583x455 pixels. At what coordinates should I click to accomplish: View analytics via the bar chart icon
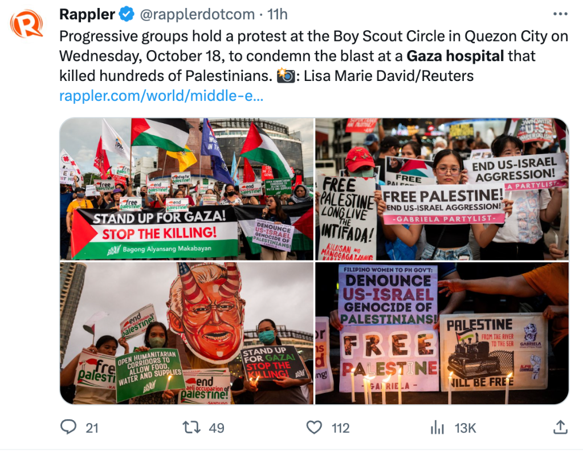(x=437, y=428)
